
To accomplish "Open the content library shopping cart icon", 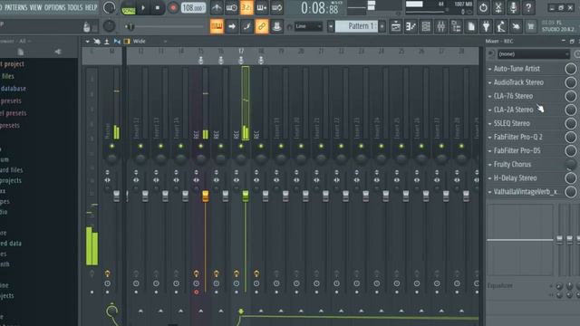I will pyautogui.click(x=531, y=26).
